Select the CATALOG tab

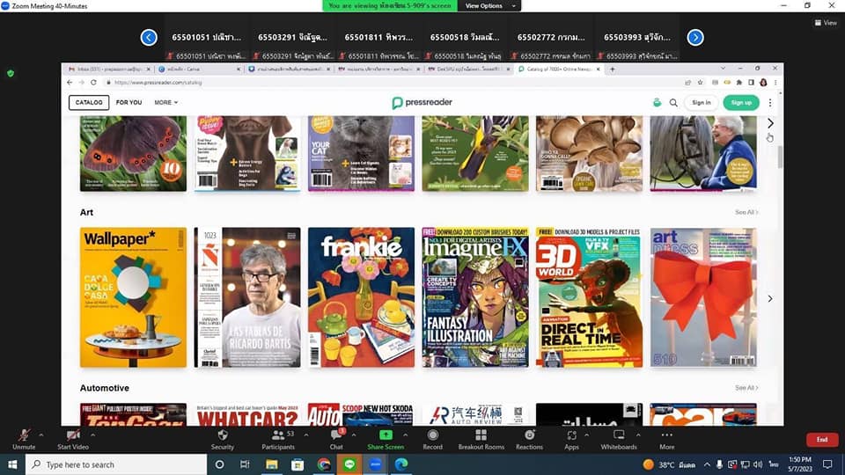point(89,103)
